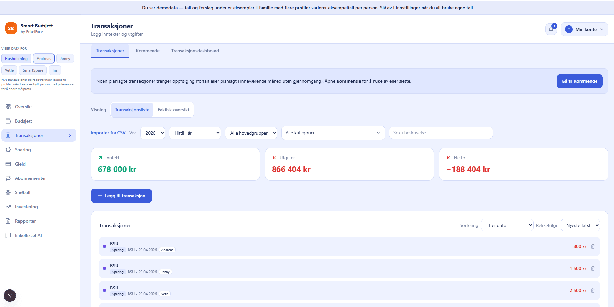
Task: Open the Etter dato sorting dropdown
Action: (x=507, y=225)
